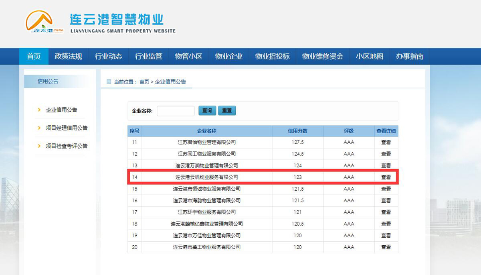
Task: Click the 查询 search button
Action: [207, 110]
